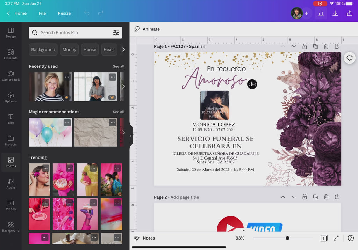Undo the last action
Viewport: 358px width, 250px height.
(x=87, y=13)
